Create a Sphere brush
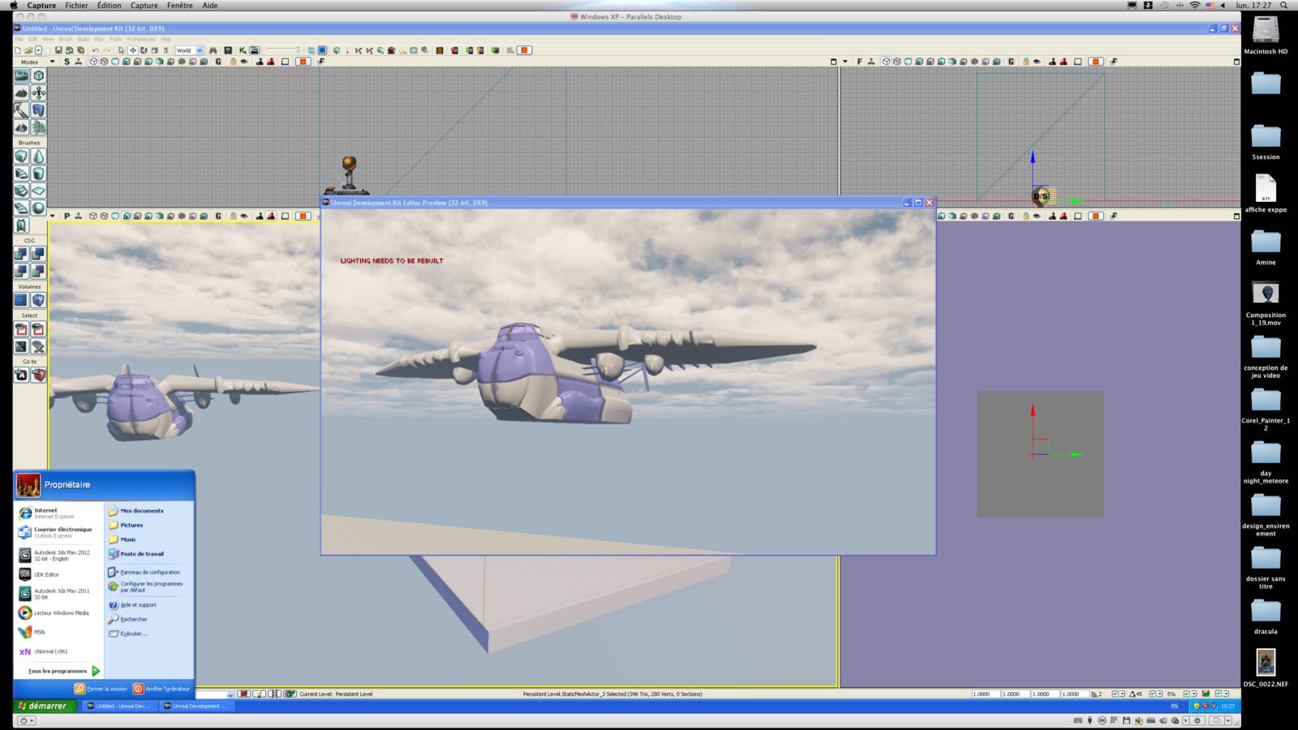The width and height of the screenshot is (1298, 730). coord(38,208)
